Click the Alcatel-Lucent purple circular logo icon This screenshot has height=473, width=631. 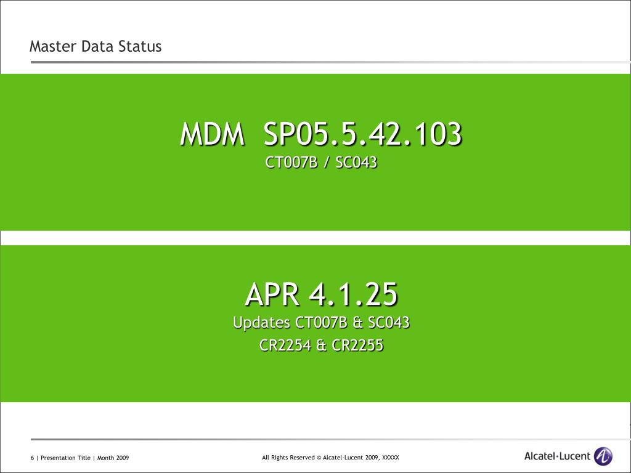pyautogui.click(x=603, y=456)
